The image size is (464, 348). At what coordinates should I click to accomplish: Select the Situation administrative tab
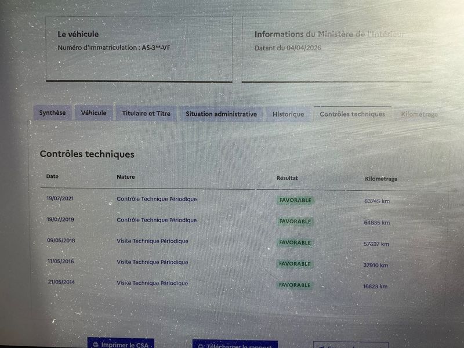pos(221,114)
